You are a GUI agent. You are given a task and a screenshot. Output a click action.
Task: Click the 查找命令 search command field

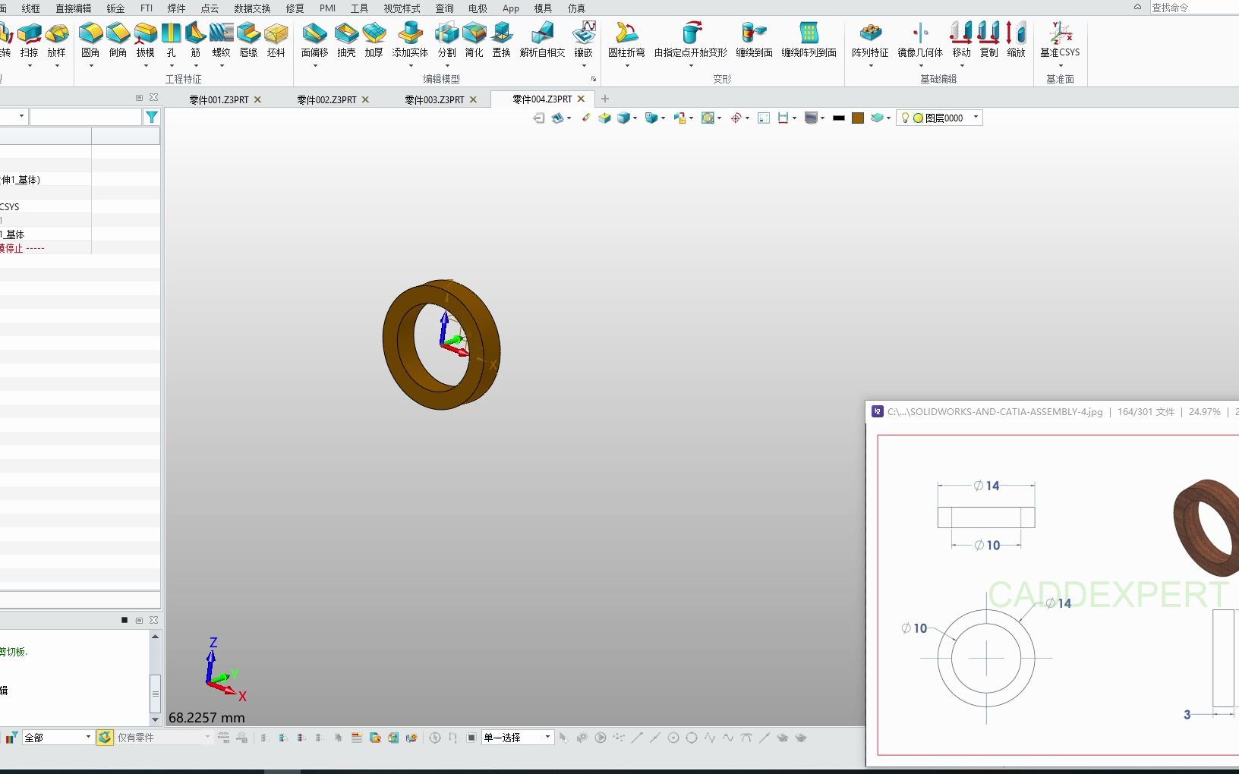point(1193,8)
